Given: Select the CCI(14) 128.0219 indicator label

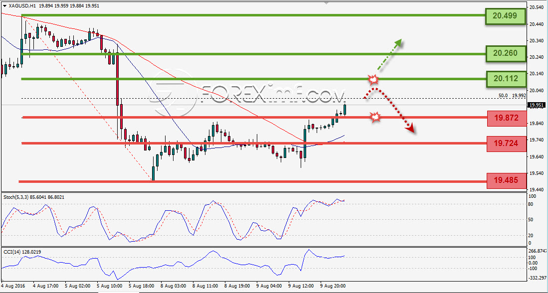Looking at the screenshot, I should coord(23,252).
